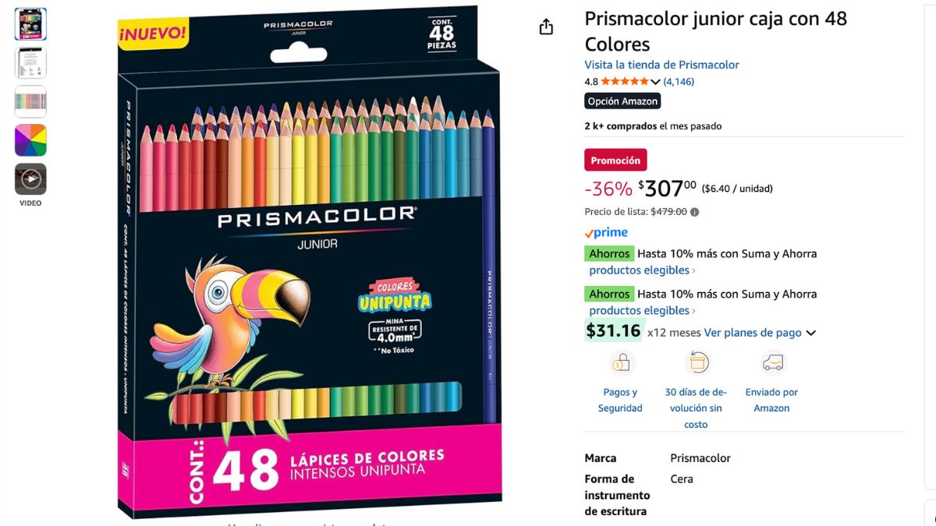
Task: Click the Enviado por Amazon truck icon
Action: [x=772, y=362]
